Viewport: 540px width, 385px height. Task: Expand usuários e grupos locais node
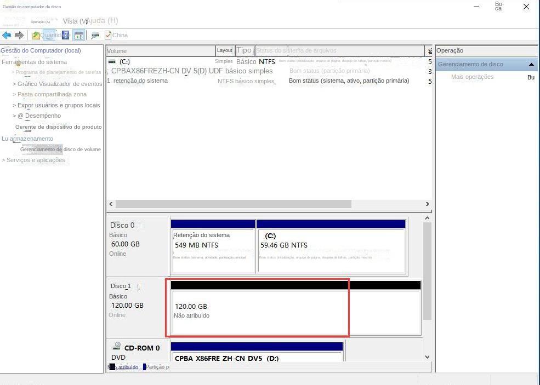[x=14, y=105]
